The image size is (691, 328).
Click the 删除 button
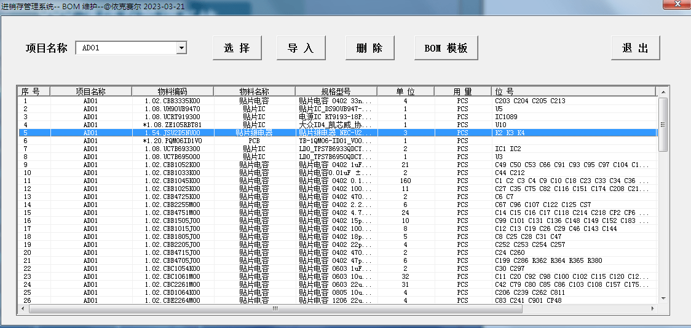[x=369, y=48]
